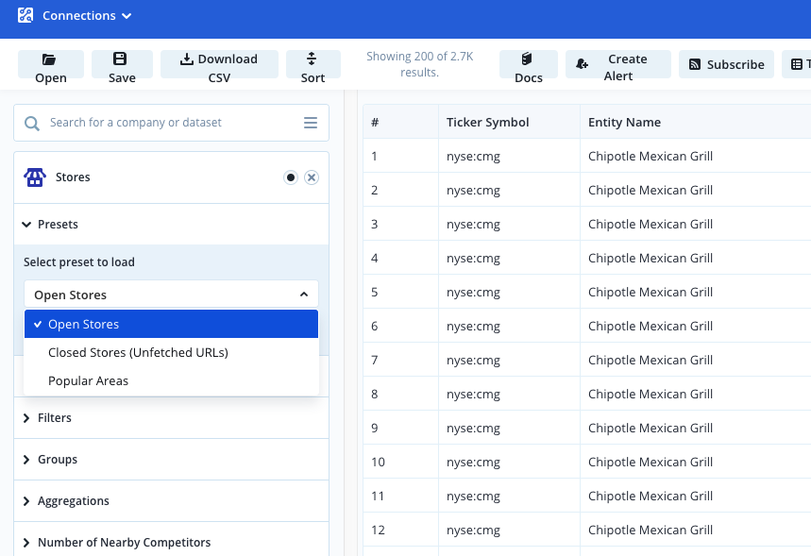Focus the company or dataset search field
This screenshot has width=811, height=556.
[x=171, y=123]
